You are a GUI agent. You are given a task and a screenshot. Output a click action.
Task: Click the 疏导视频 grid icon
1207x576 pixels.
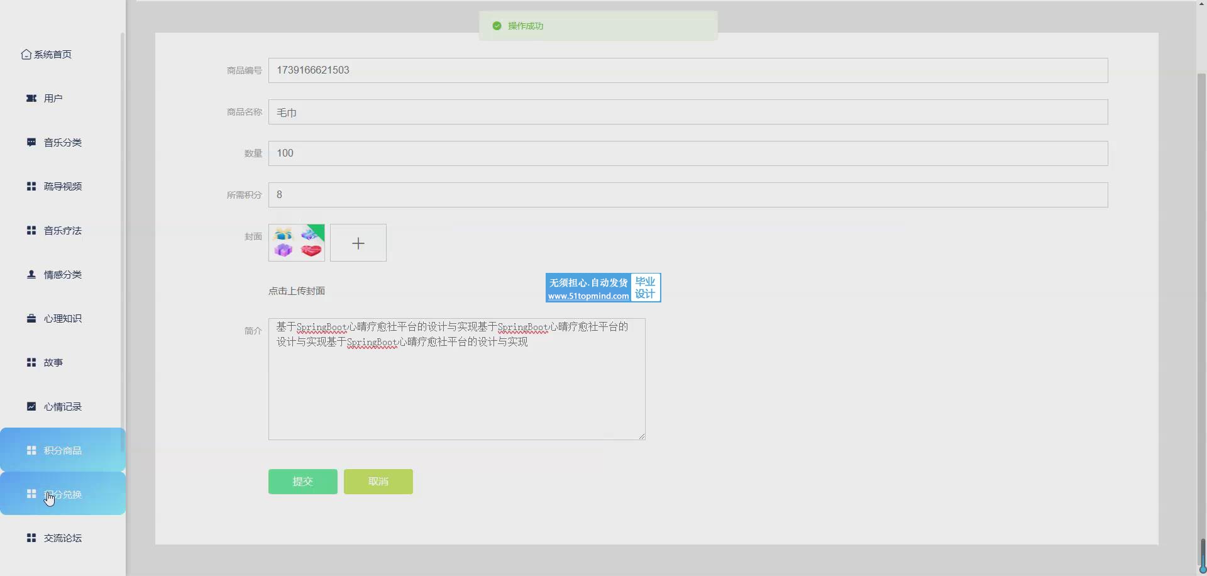click(x=31, y=186)
